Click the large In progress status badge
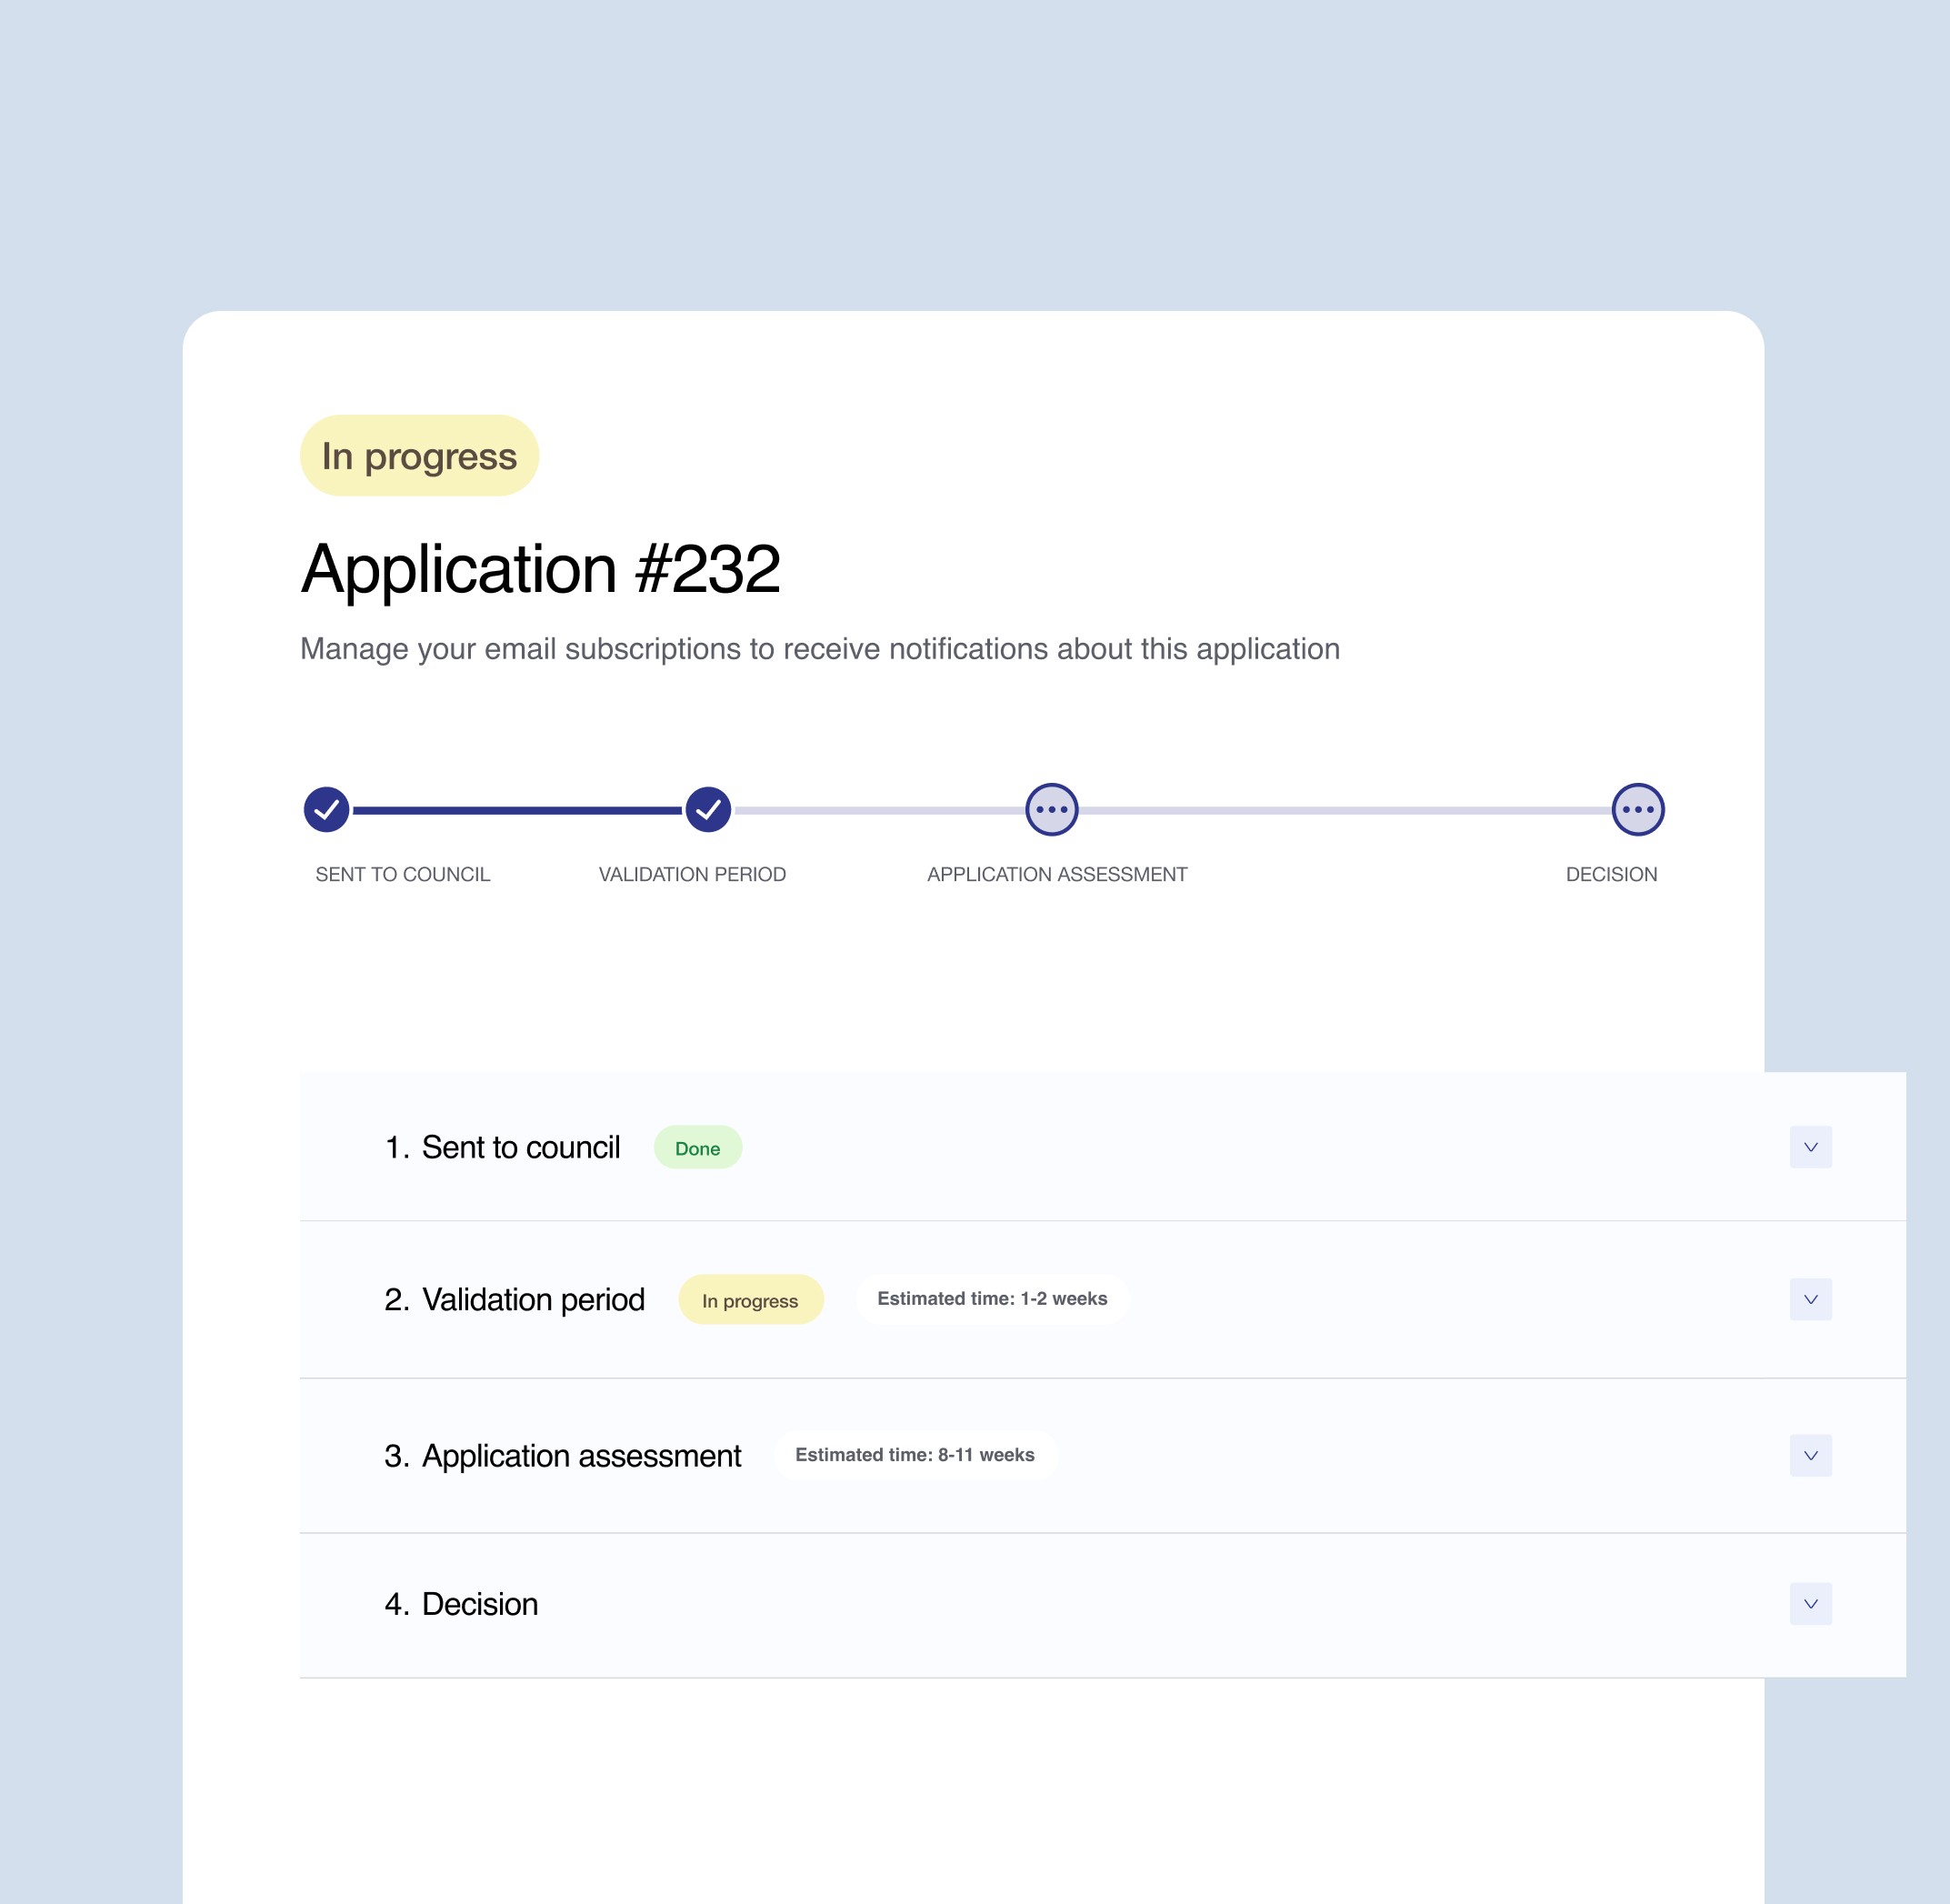1950x1904 pixels. [x=419, y=456]
